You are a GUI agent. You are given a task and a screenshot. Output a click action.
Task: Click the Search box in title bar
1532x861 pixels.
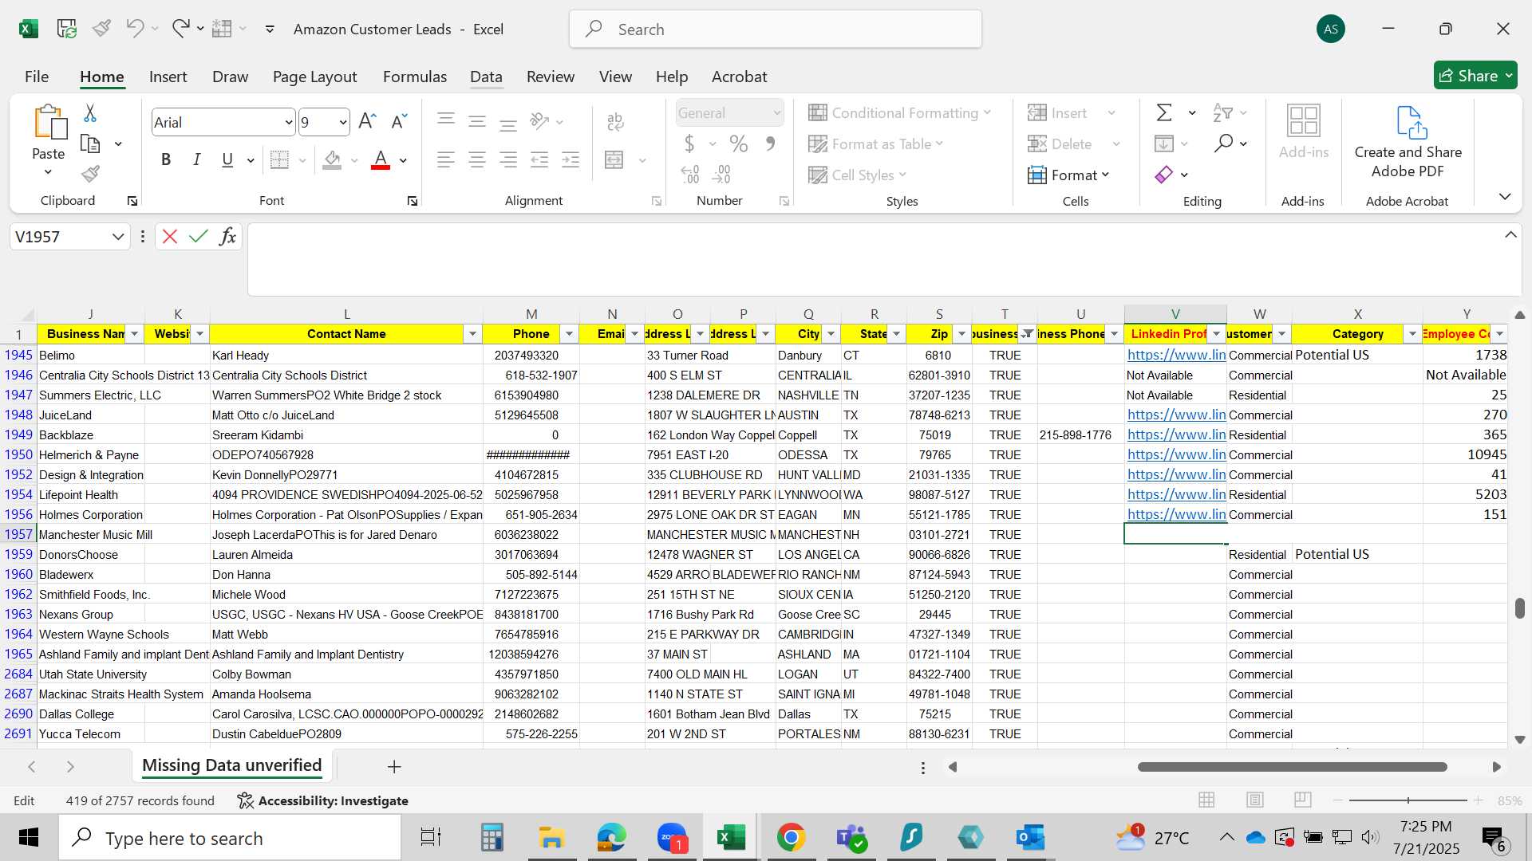tap(776, 29)
